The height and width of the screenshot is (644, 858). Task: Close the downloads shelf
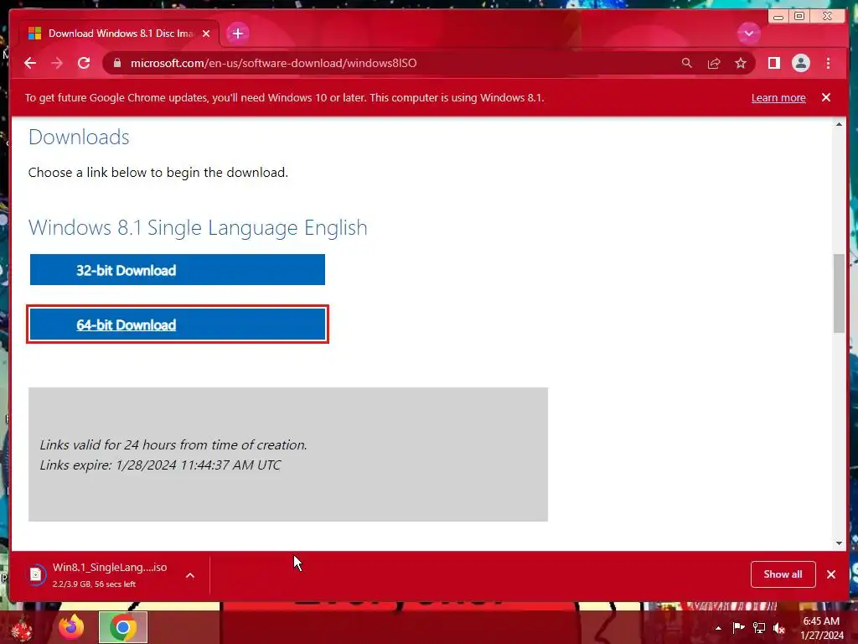[x=830, y=574]
